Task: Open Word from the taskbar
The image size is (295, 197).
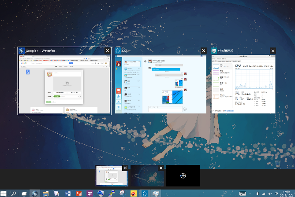Action: (x=67, y=193)
